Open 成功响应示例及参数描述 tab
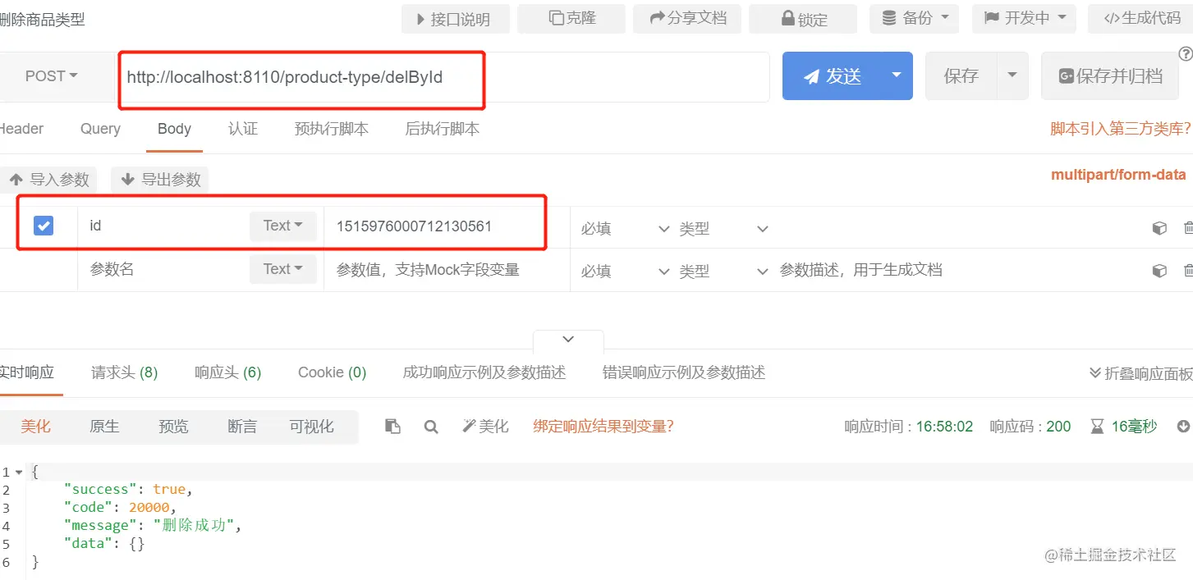 [x=484, y=372]
